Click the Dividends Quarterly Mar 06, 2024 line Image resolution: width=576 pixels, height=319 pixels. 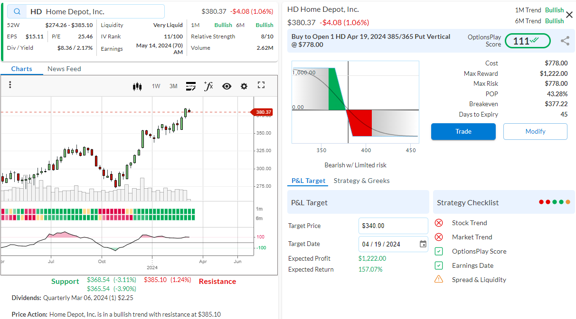coord(72,298)
